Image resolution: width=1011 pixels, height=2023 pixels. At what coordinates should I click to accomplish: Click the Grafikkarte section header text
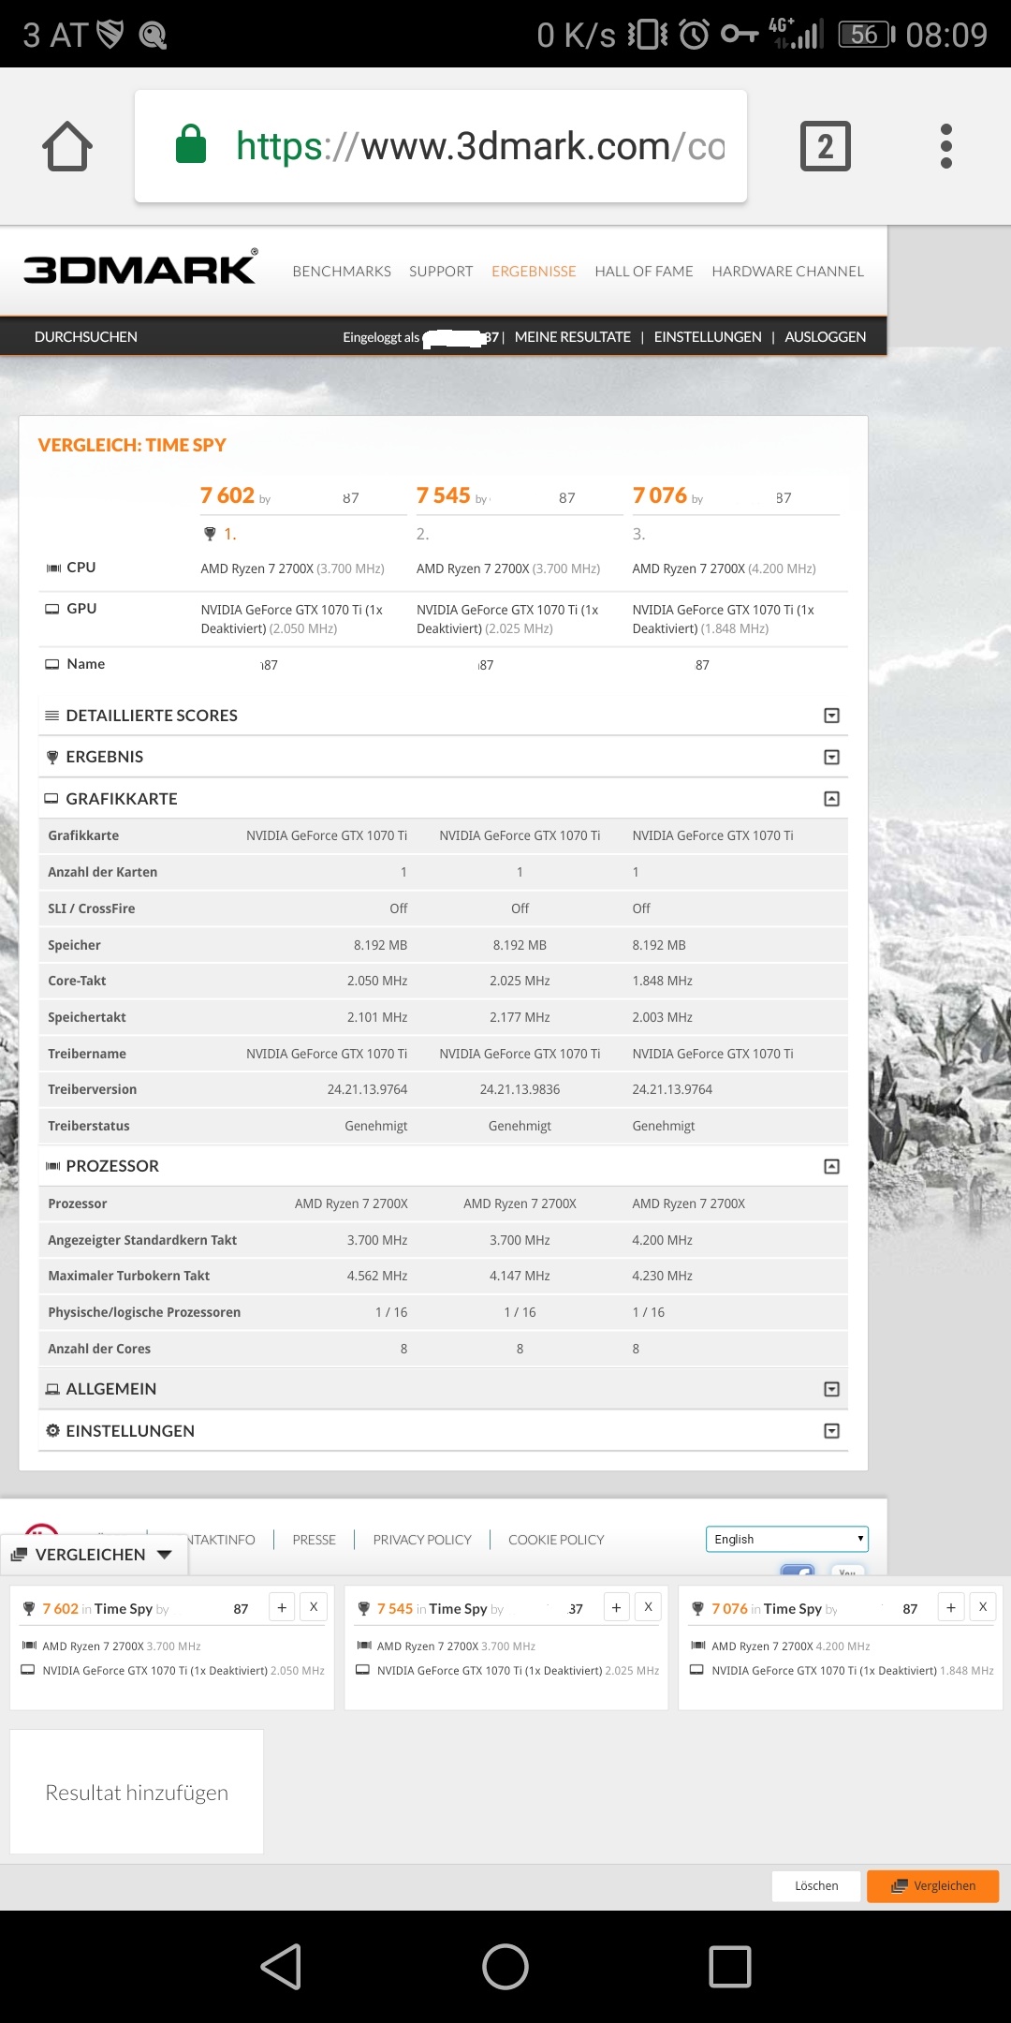[122, 799]
